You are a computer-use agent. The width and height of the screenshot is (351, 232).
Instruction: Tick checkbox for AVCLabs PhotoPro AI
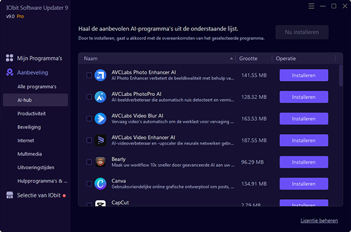tap(89, 97)
